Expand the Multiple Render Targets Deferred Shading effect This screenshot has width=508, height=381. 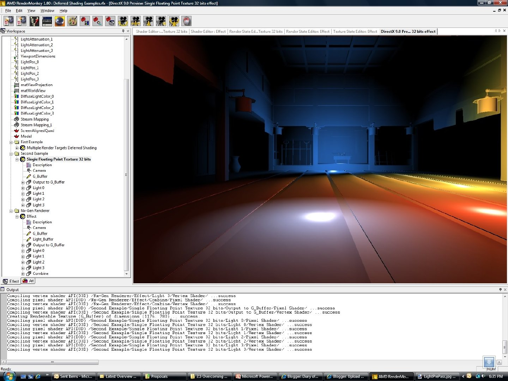(x=18, y=148)
